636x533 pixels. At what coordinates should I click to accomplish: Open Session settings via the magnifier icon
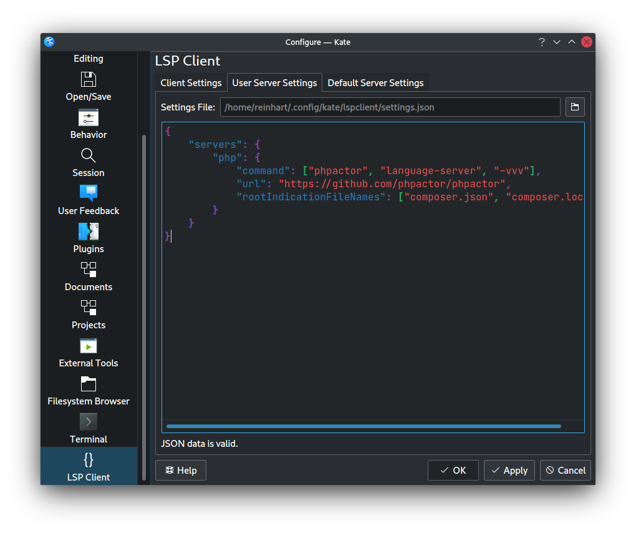[88, 155]
